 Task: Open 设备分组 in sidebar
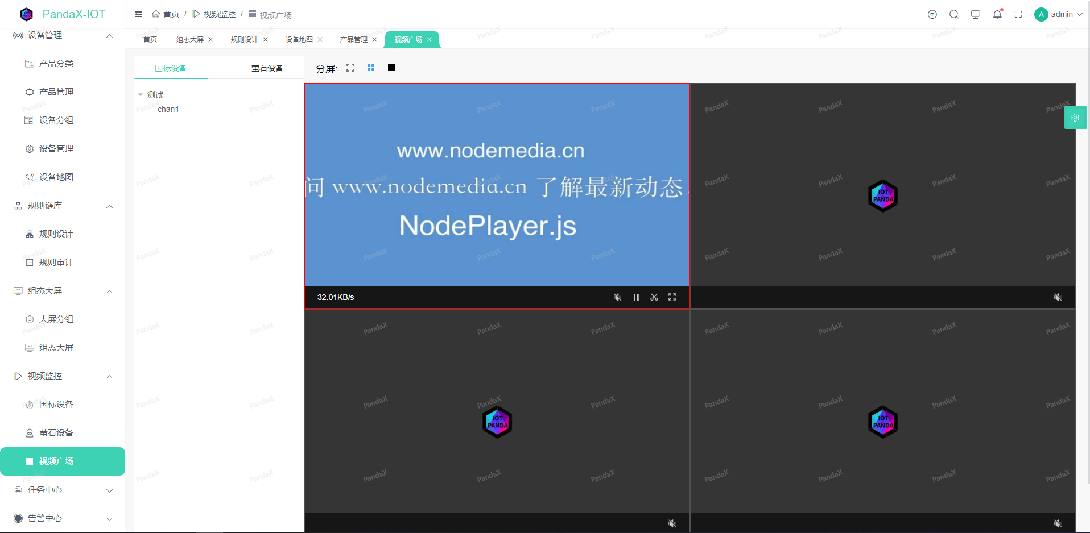(63, 120)
